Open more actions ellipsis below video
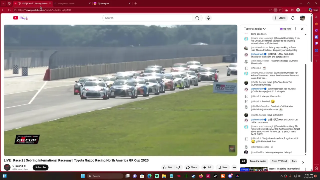Image resolution: width=320 pixels, height=180 pixels. coord(234,167)
